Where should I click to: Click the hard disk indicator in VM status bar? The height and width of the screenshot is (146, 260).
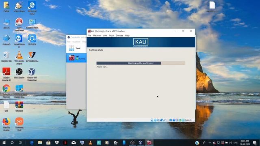(x=152, y=120)
